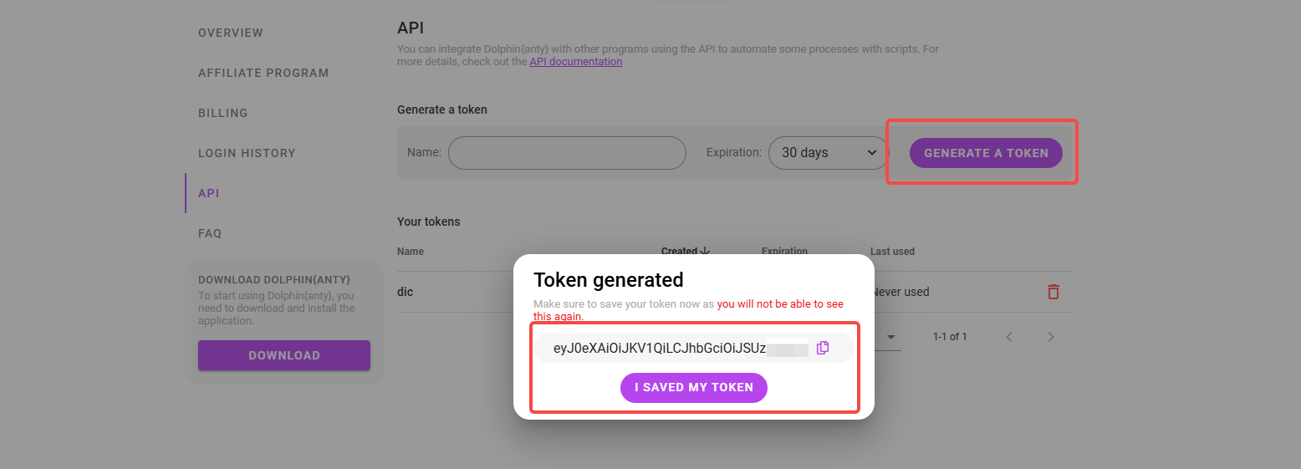Open the FAQ section

point(210,233)
